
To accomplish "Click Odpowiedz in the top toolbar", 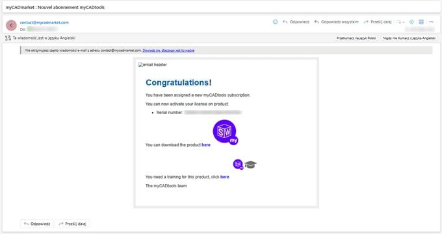I will (x=296, y=21).
